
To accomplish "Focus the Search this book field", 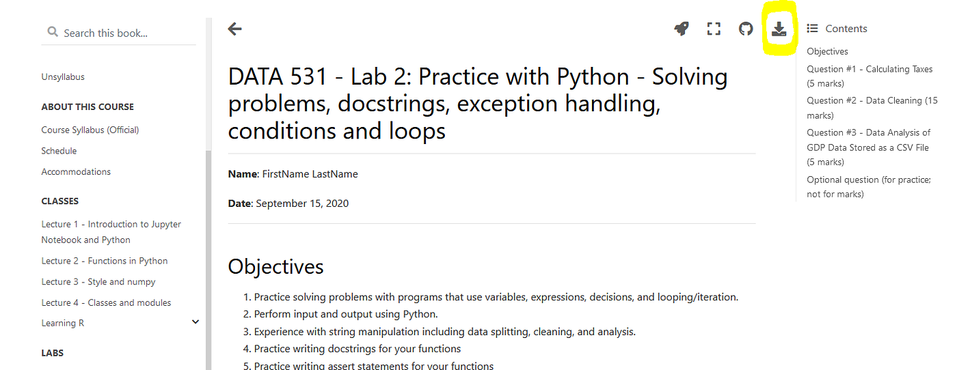I will [119, 33].
